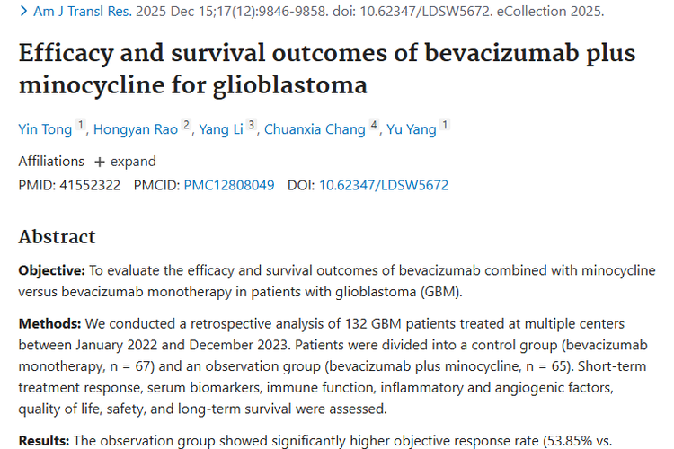Open the PMC12808049 full-text link
Image resolution: width=674 pixels, height=449 pixels.
229,186
